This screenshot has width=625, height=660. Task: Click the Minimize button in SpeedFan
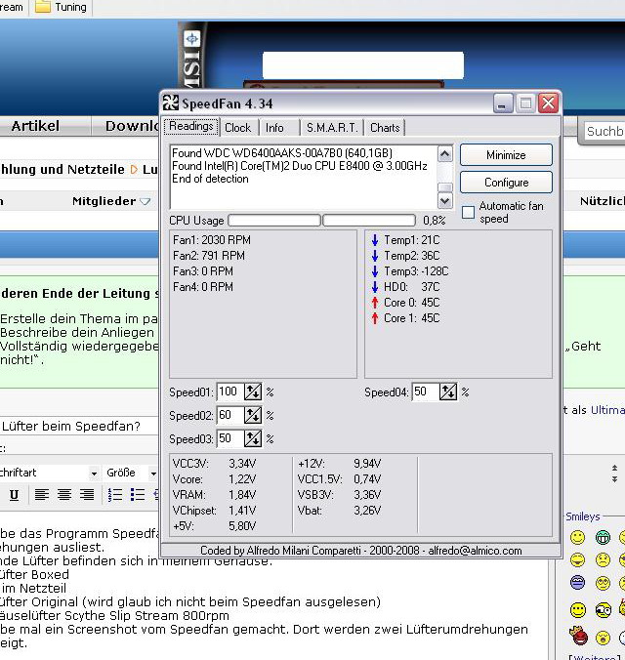(506, 155)
